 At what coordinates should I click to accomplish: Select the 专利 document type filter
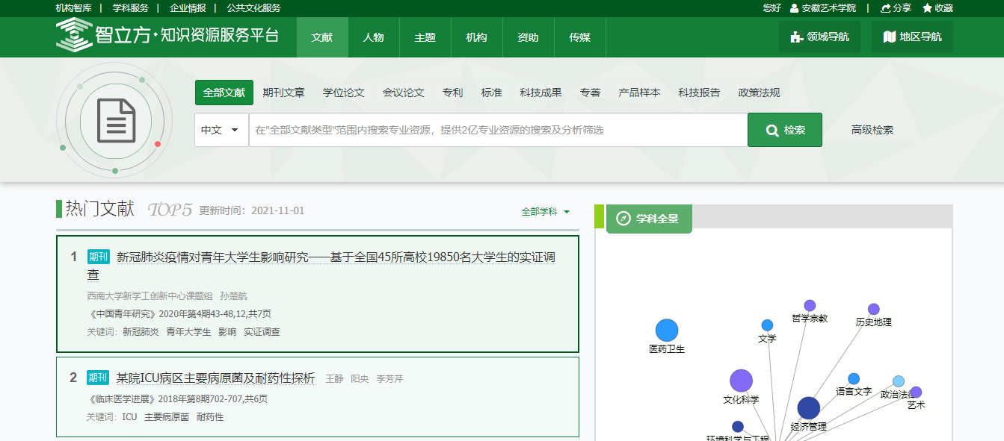pos(452,93)
